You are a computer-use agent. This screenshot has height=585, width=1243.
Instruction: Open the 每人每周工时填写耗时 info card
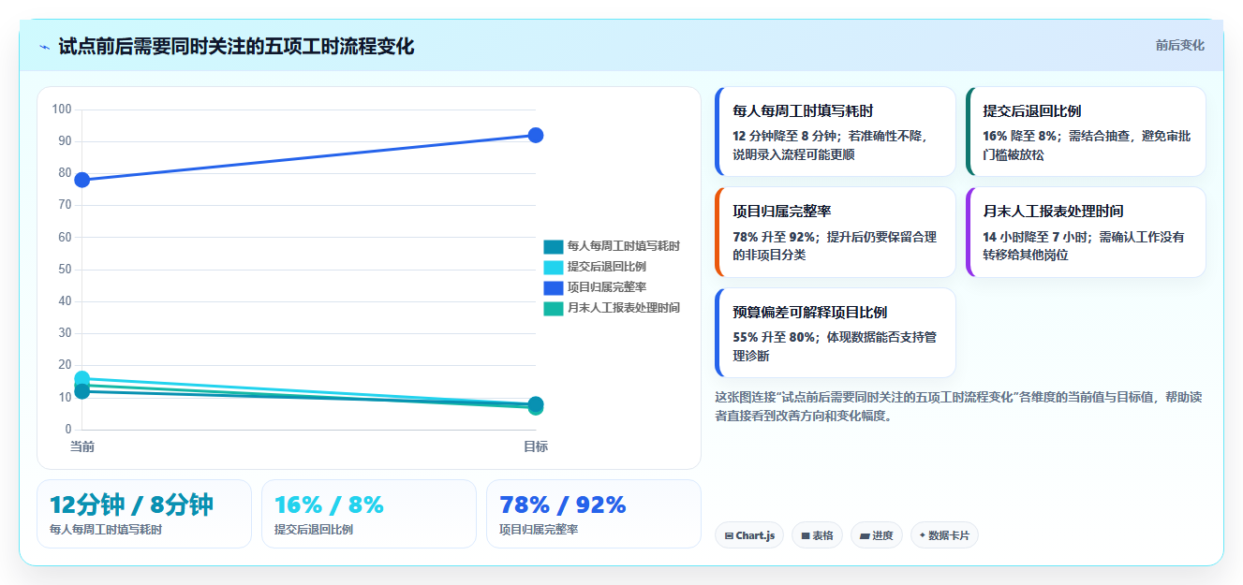point(835,131)
